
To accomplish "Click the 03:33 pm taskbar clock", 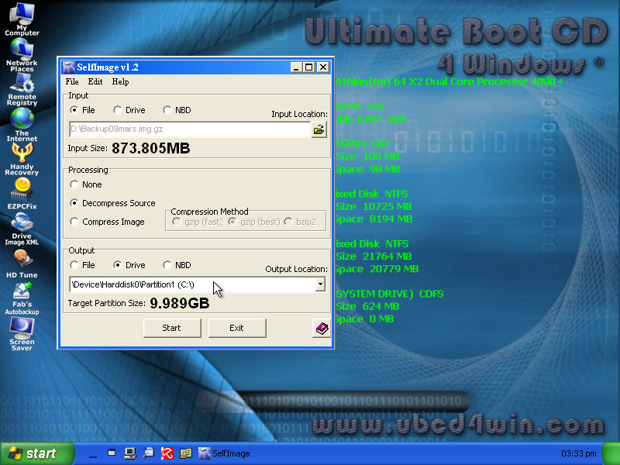I will pos(579,453).
